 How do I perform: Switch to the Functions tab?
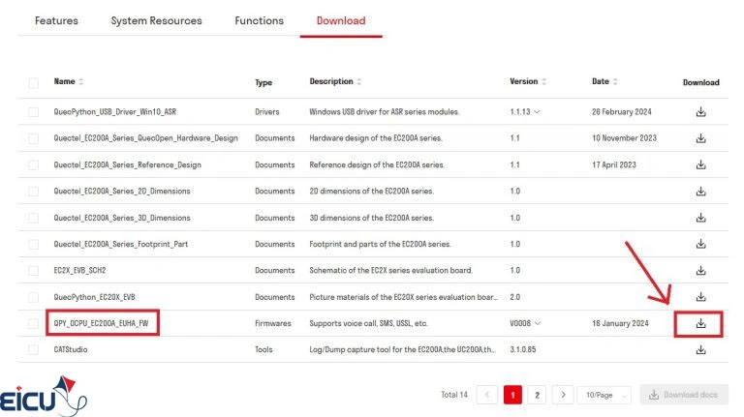(259, 21)
